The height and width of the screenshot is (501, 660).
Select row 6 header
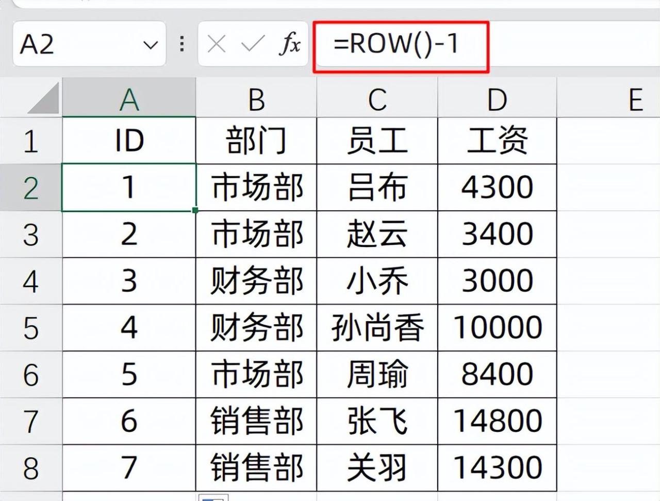[31, 374]
